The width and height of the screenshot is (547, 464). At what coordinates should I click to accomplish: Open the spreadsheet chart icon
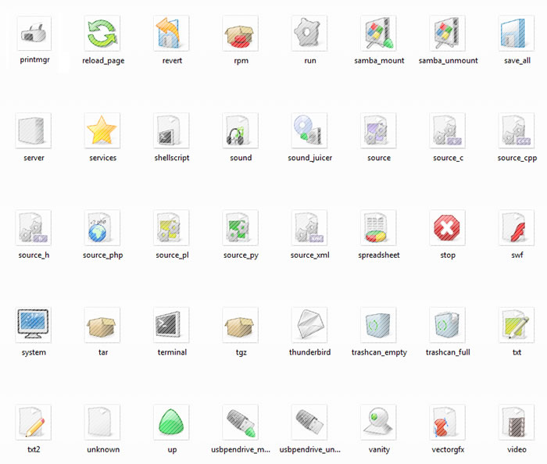(x=378, y=228)
